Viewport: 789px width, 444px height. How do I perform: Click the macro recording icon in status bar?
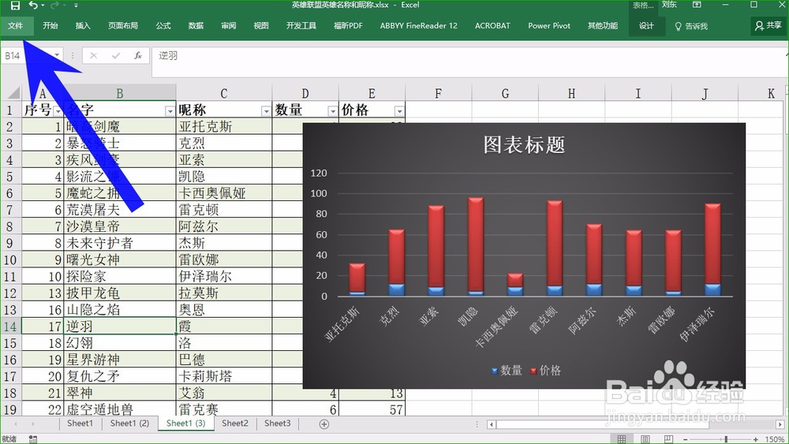click(32, 439)
